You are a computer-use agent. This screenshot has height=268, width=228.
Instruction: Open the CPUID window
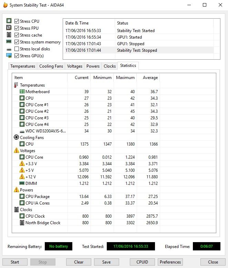pos(142,262)
